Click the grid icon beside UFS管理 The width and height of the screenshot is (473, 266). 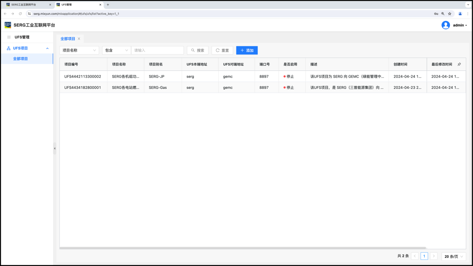9,37
